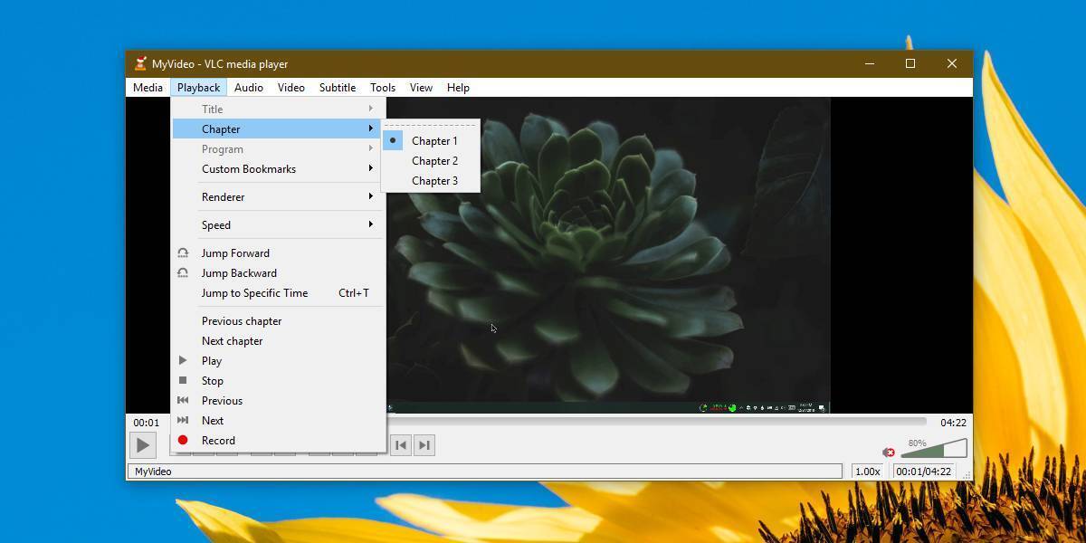This screenshot has height=543, width=1086.
Task: Click the Jump Forward icon
Action: [183, 252]
